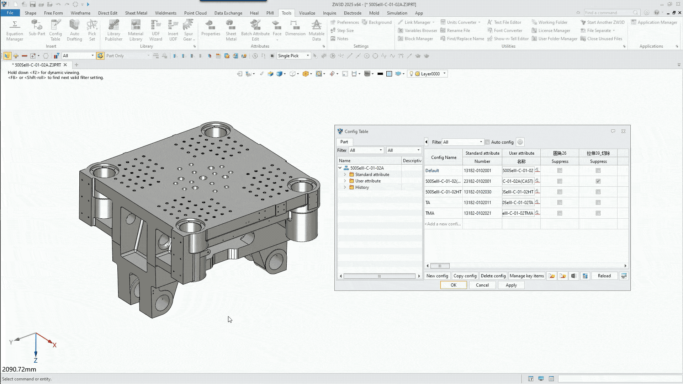The width and height of the screenshot is (683, 384).
Task: Expand the User attribute tree node
Action: 345,181
